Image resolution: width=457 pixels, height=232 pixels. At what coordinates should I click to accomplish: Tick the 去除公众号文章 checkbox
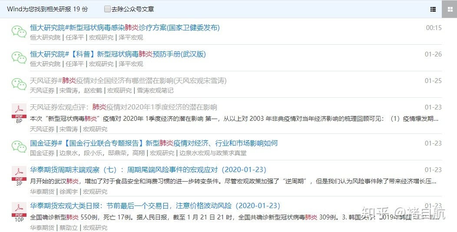(108, 9)
